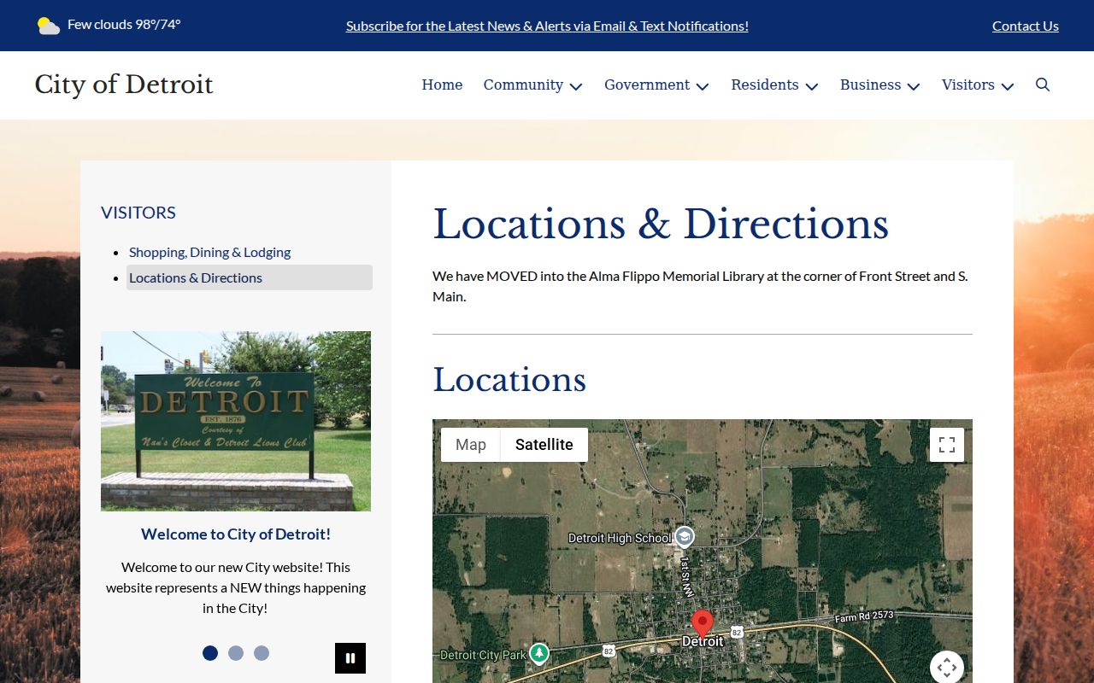The width and height of the screenshot is (1094, 683).
Task: Click the Farm Rd 2573 map label
Action: [x=864, y=616]
